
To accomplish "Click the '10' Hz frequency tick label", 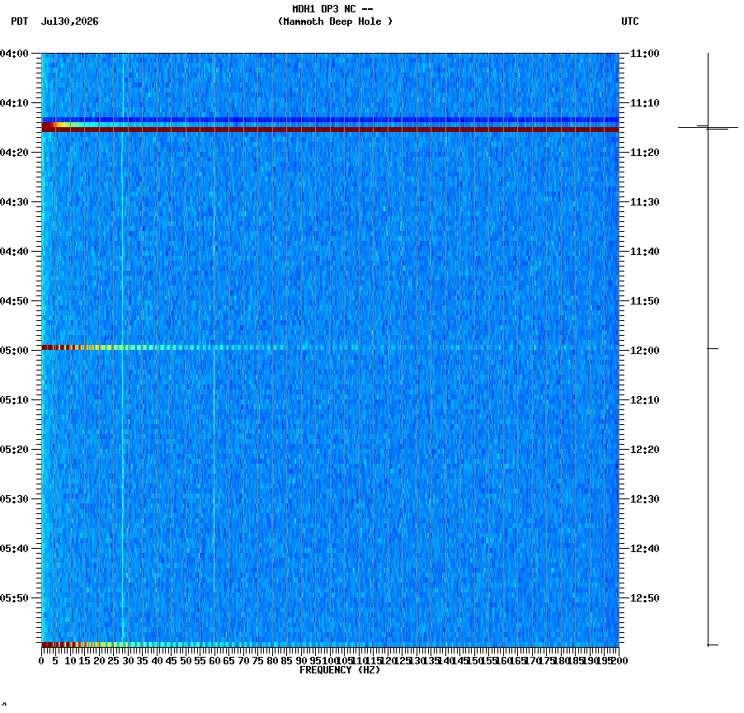I will (x=70, y=661).
